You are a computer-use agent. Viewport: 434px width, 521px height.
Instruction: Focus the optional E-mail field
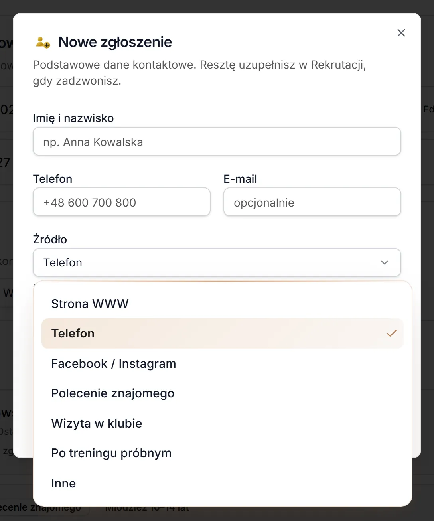pos(312,202)
